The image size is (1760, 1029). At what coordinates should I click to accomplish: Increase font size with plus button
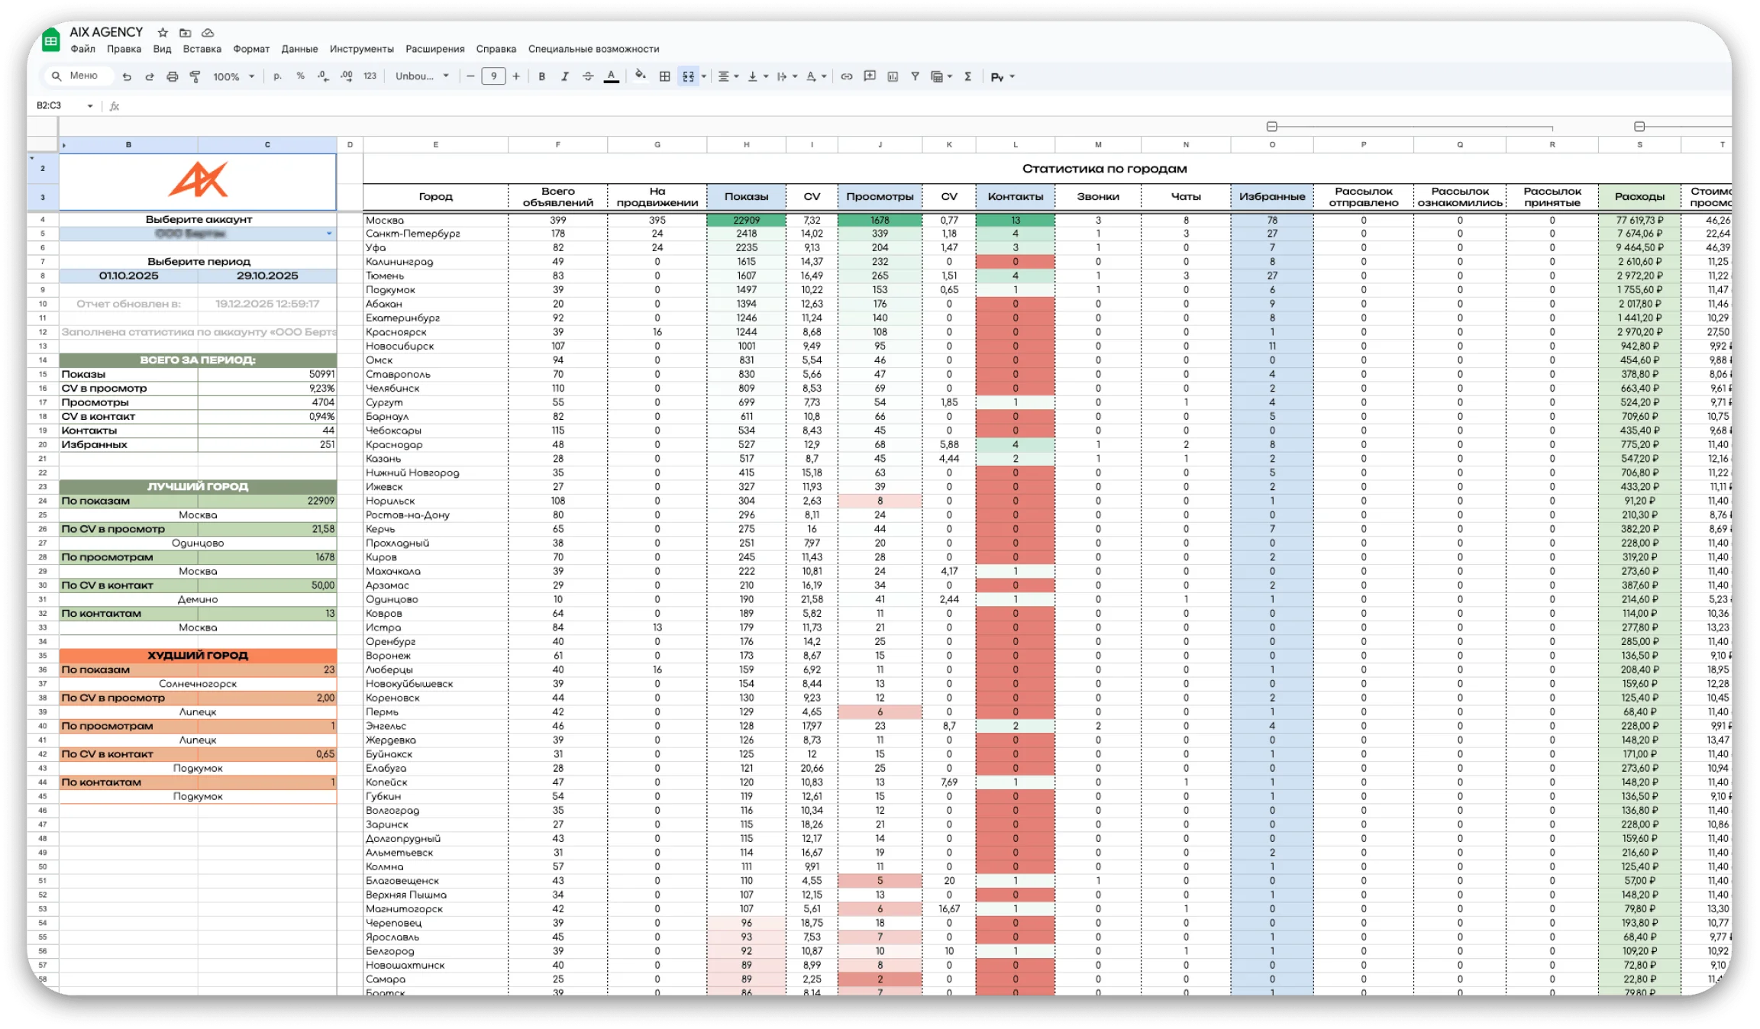point(516,76)
